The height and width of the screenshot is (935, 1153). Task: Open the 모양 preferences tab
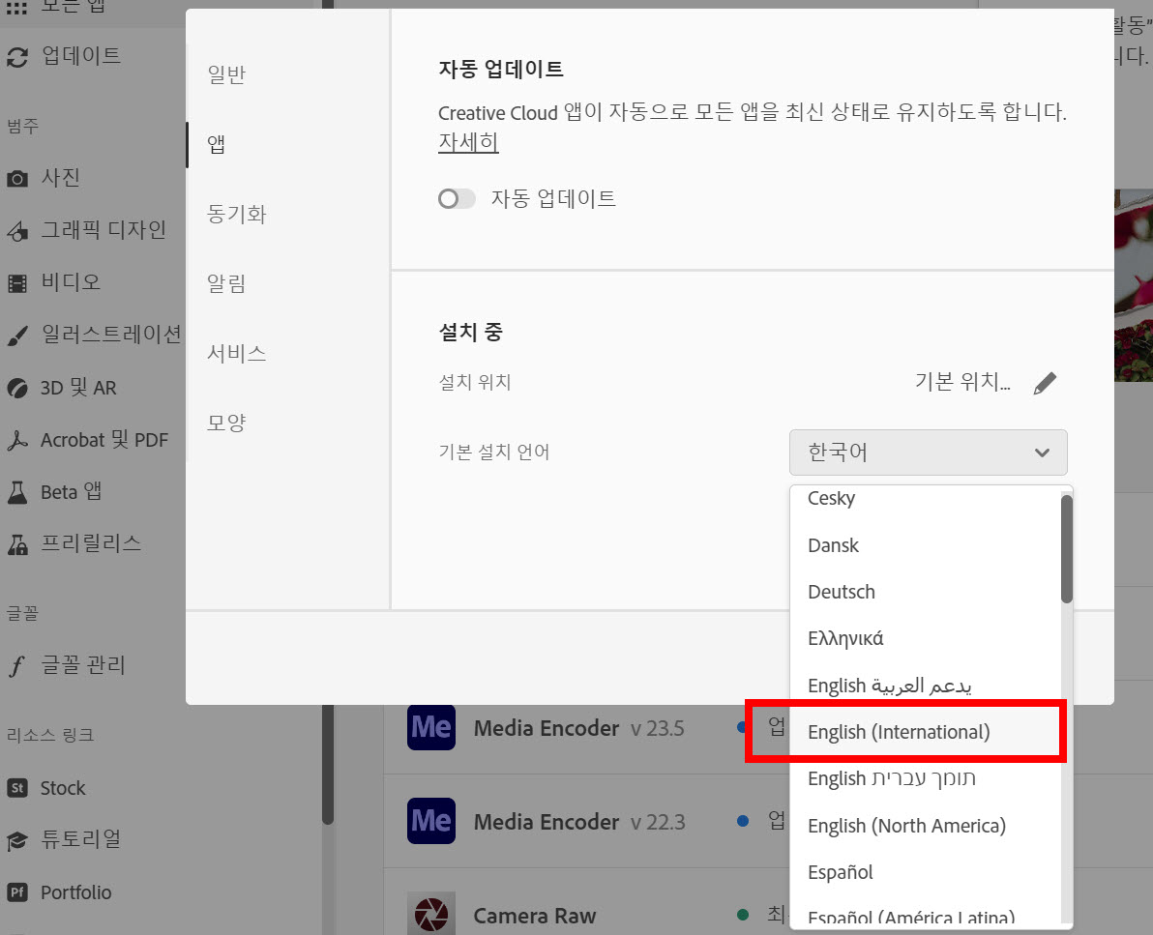coord(226,424)
